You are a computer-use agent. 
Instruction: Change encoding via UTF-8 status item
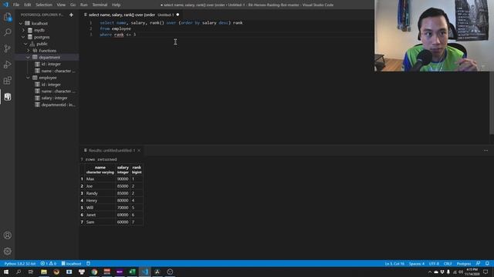coord(434,263)
